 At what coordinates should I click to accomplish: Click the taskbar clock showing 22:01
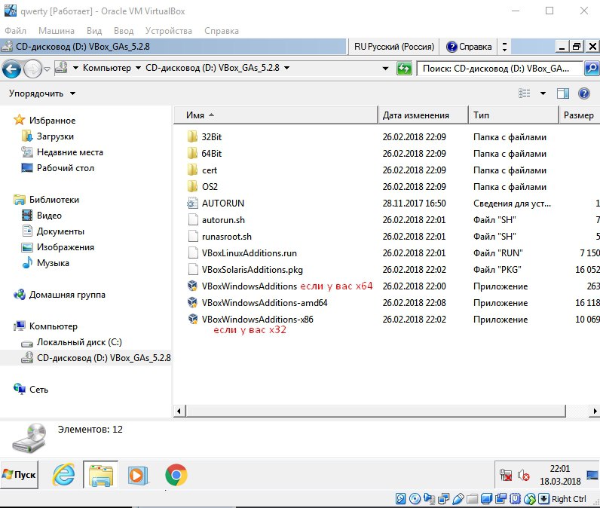[560, 475]
